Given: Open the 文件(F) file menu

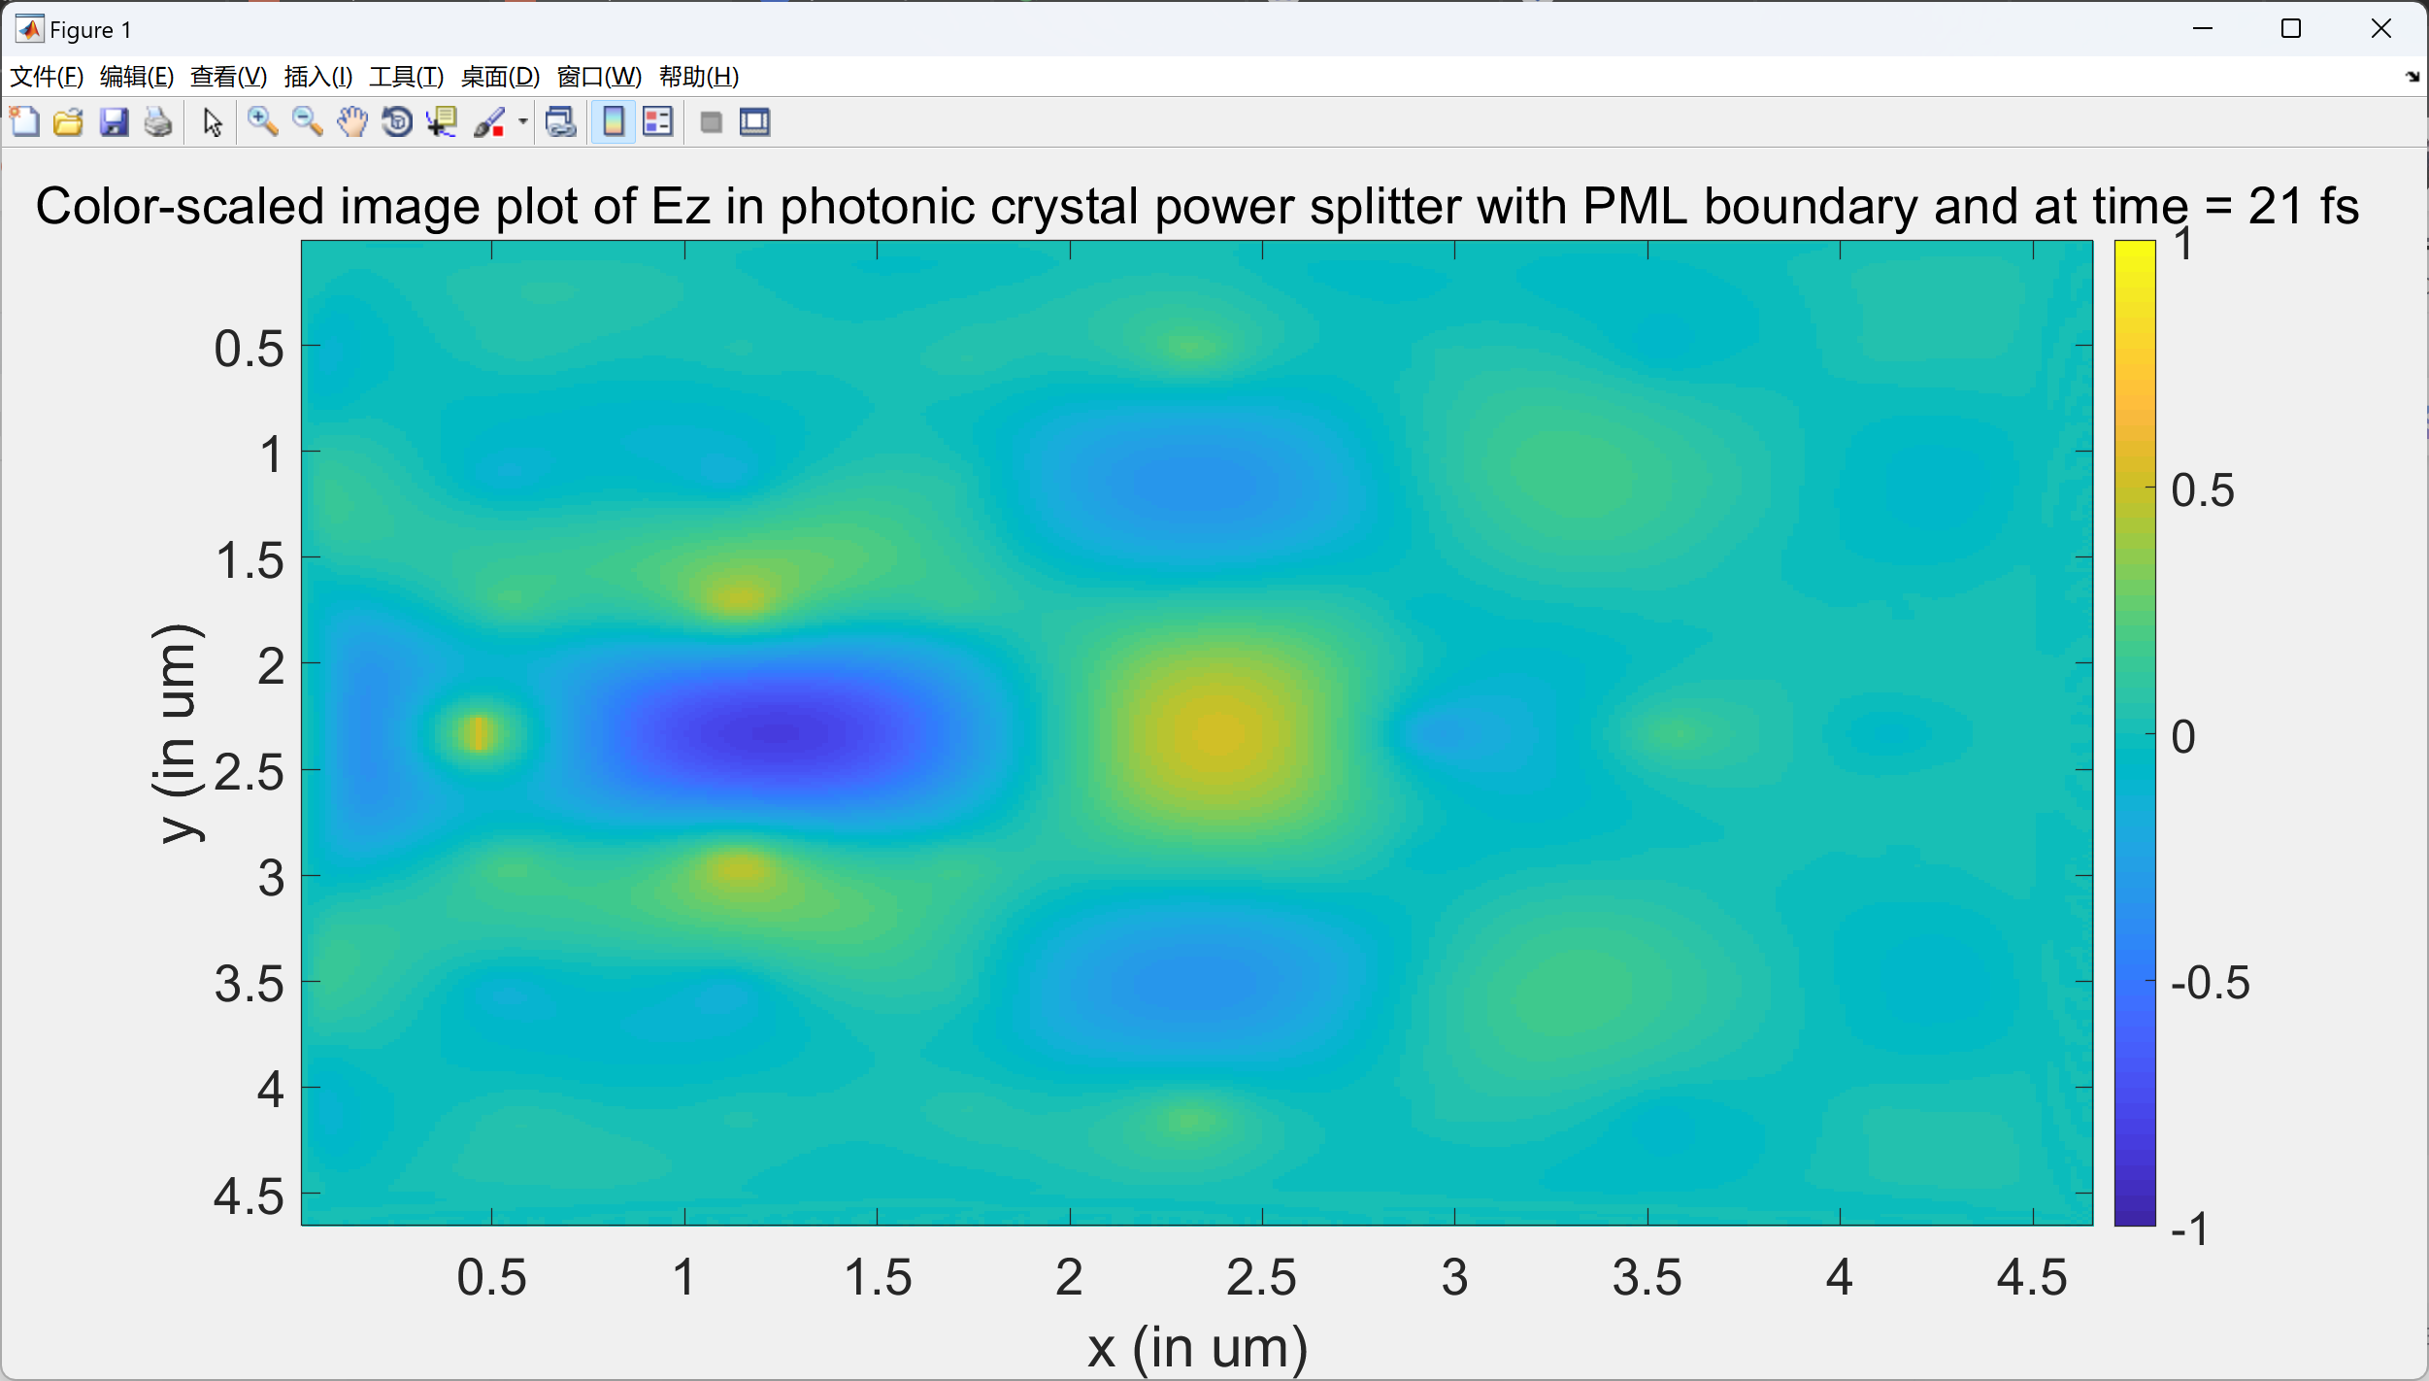Looking at the screenshot, I should [x=46, y=77].
